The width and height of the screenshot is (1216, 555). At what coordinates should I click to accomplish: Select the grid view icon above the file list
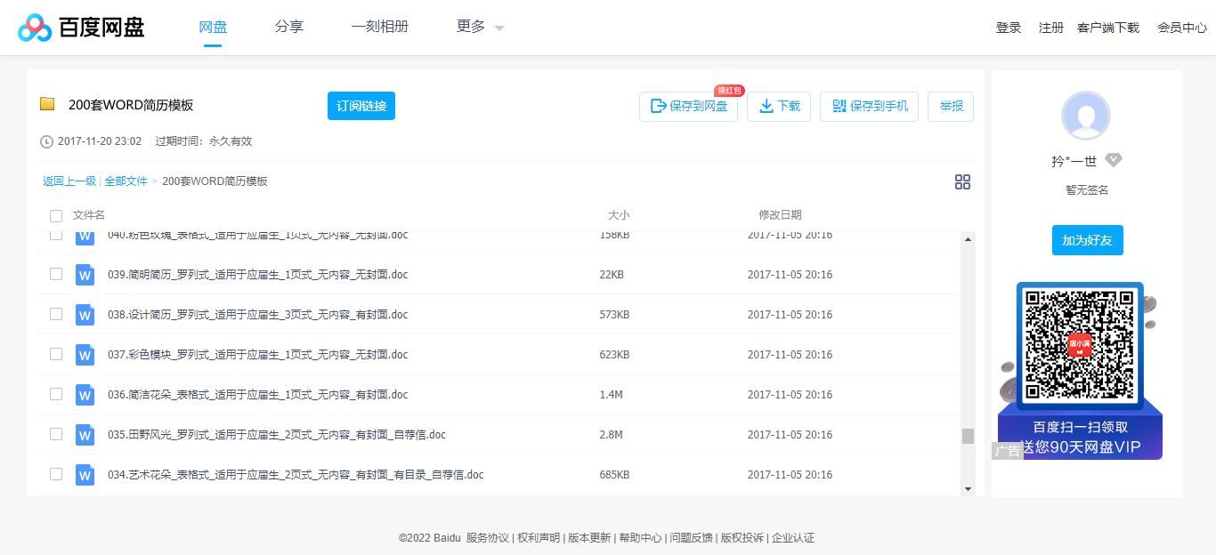pos(962,182)
